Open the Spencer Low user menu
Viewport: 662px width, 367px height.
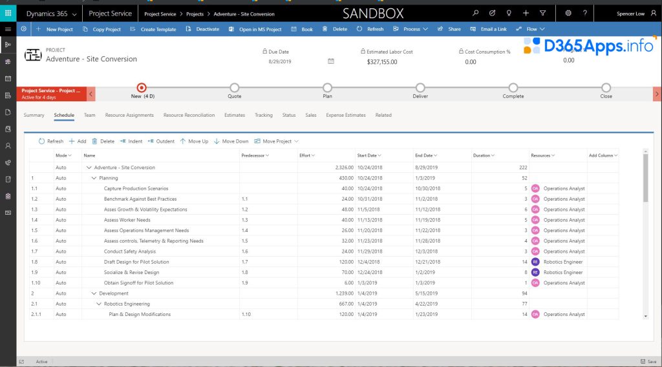coord(636,14)
